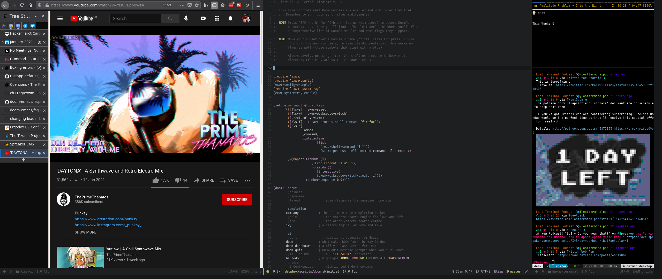
Task: Switch to Spreaker CMS tab
Action: (22, 144)
